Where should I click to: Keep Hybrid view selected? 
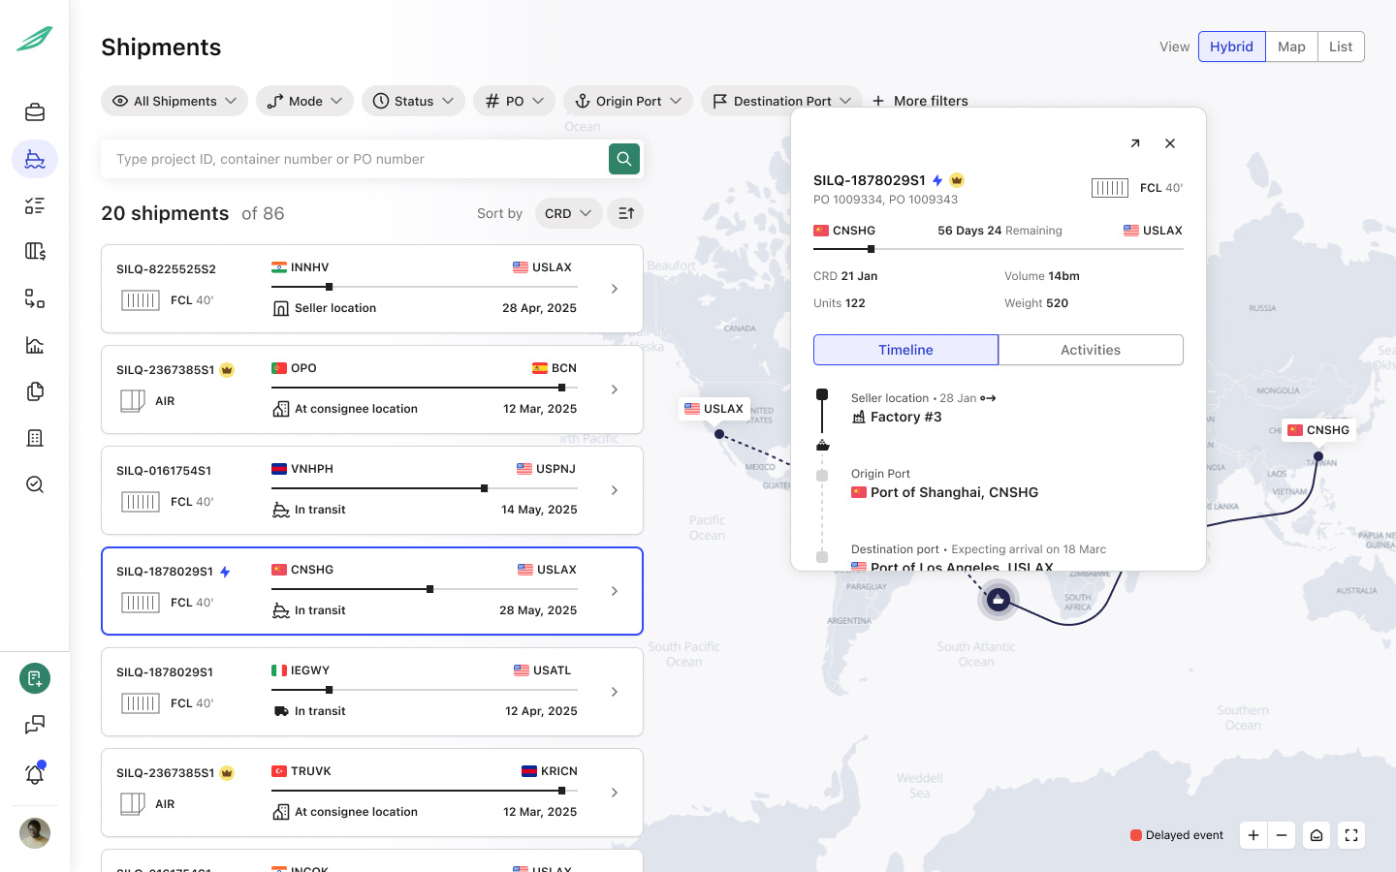1231,46
